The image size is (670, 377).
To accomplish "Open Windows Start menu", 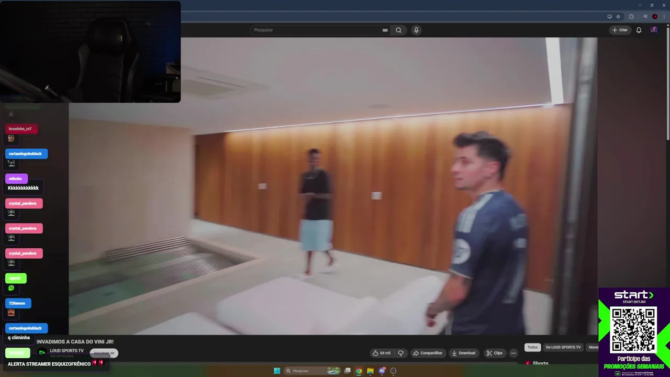I will pyautogui.click(x=277, y=371).
